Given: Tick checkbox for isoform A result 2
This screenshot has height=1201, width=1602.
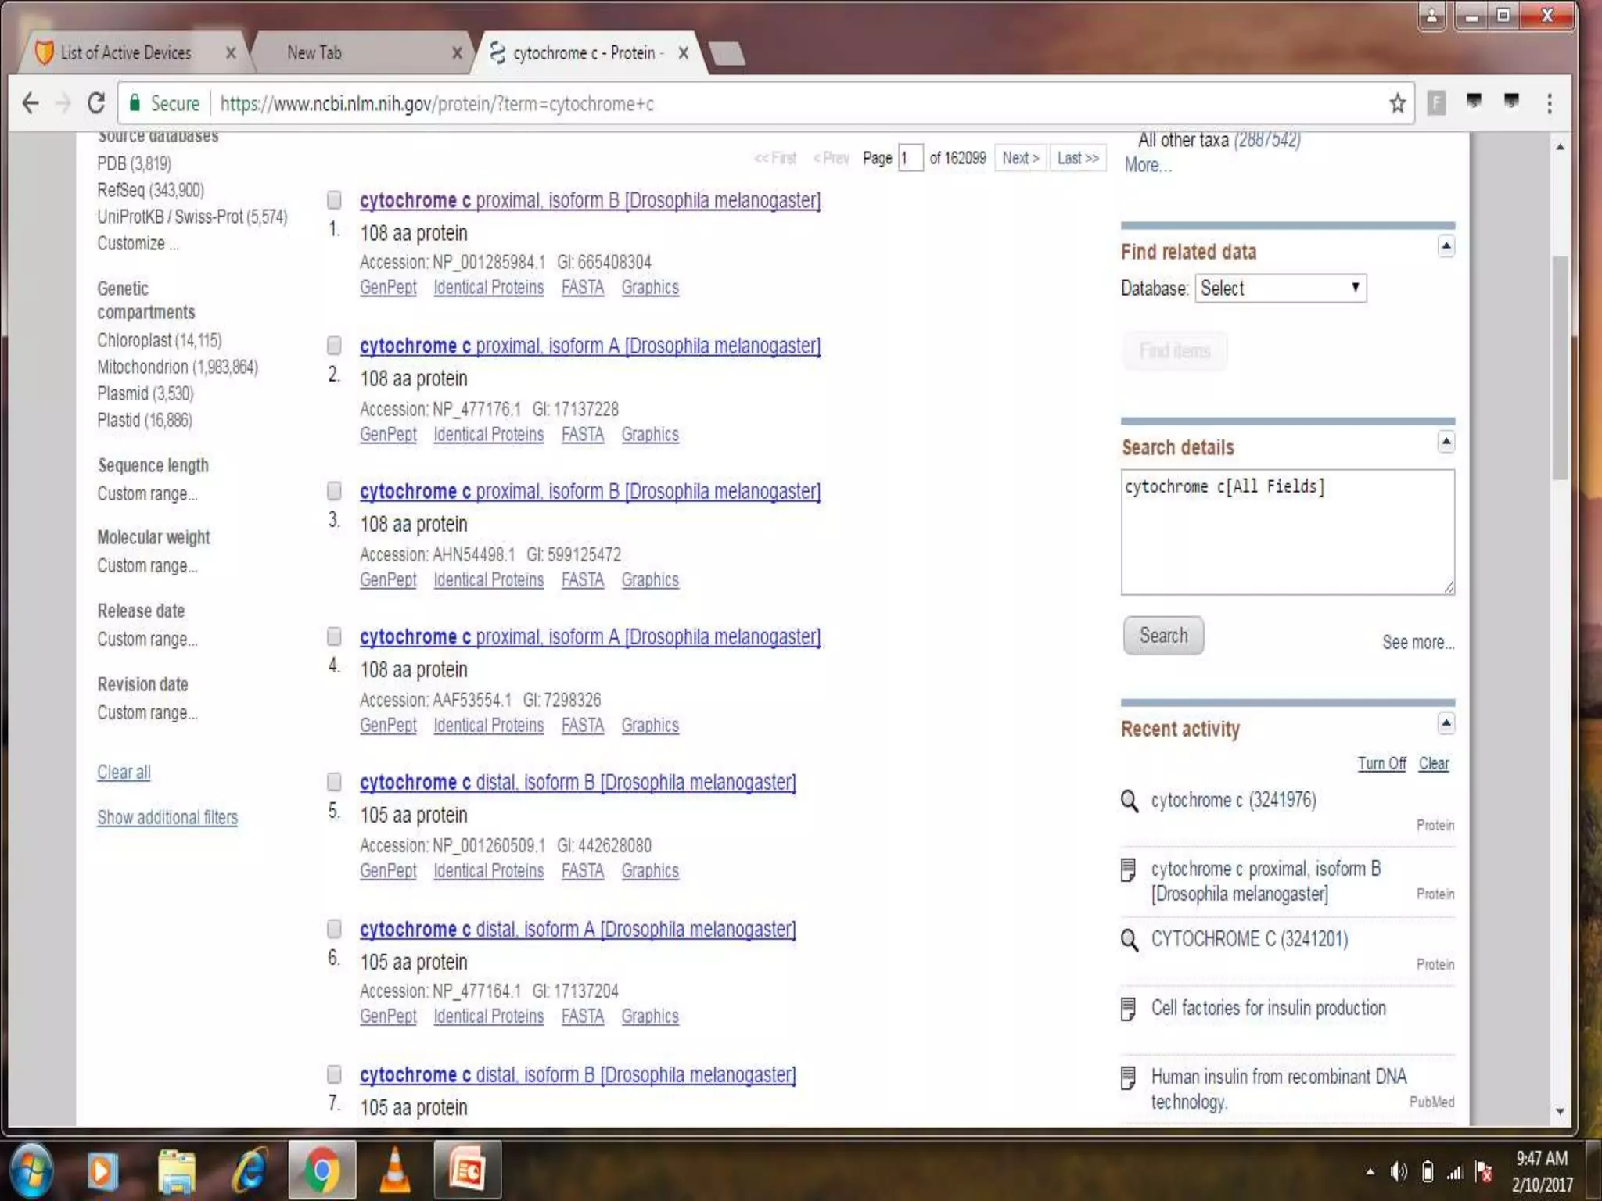Looking at the screenshot, I should click(x=334, y=346).
